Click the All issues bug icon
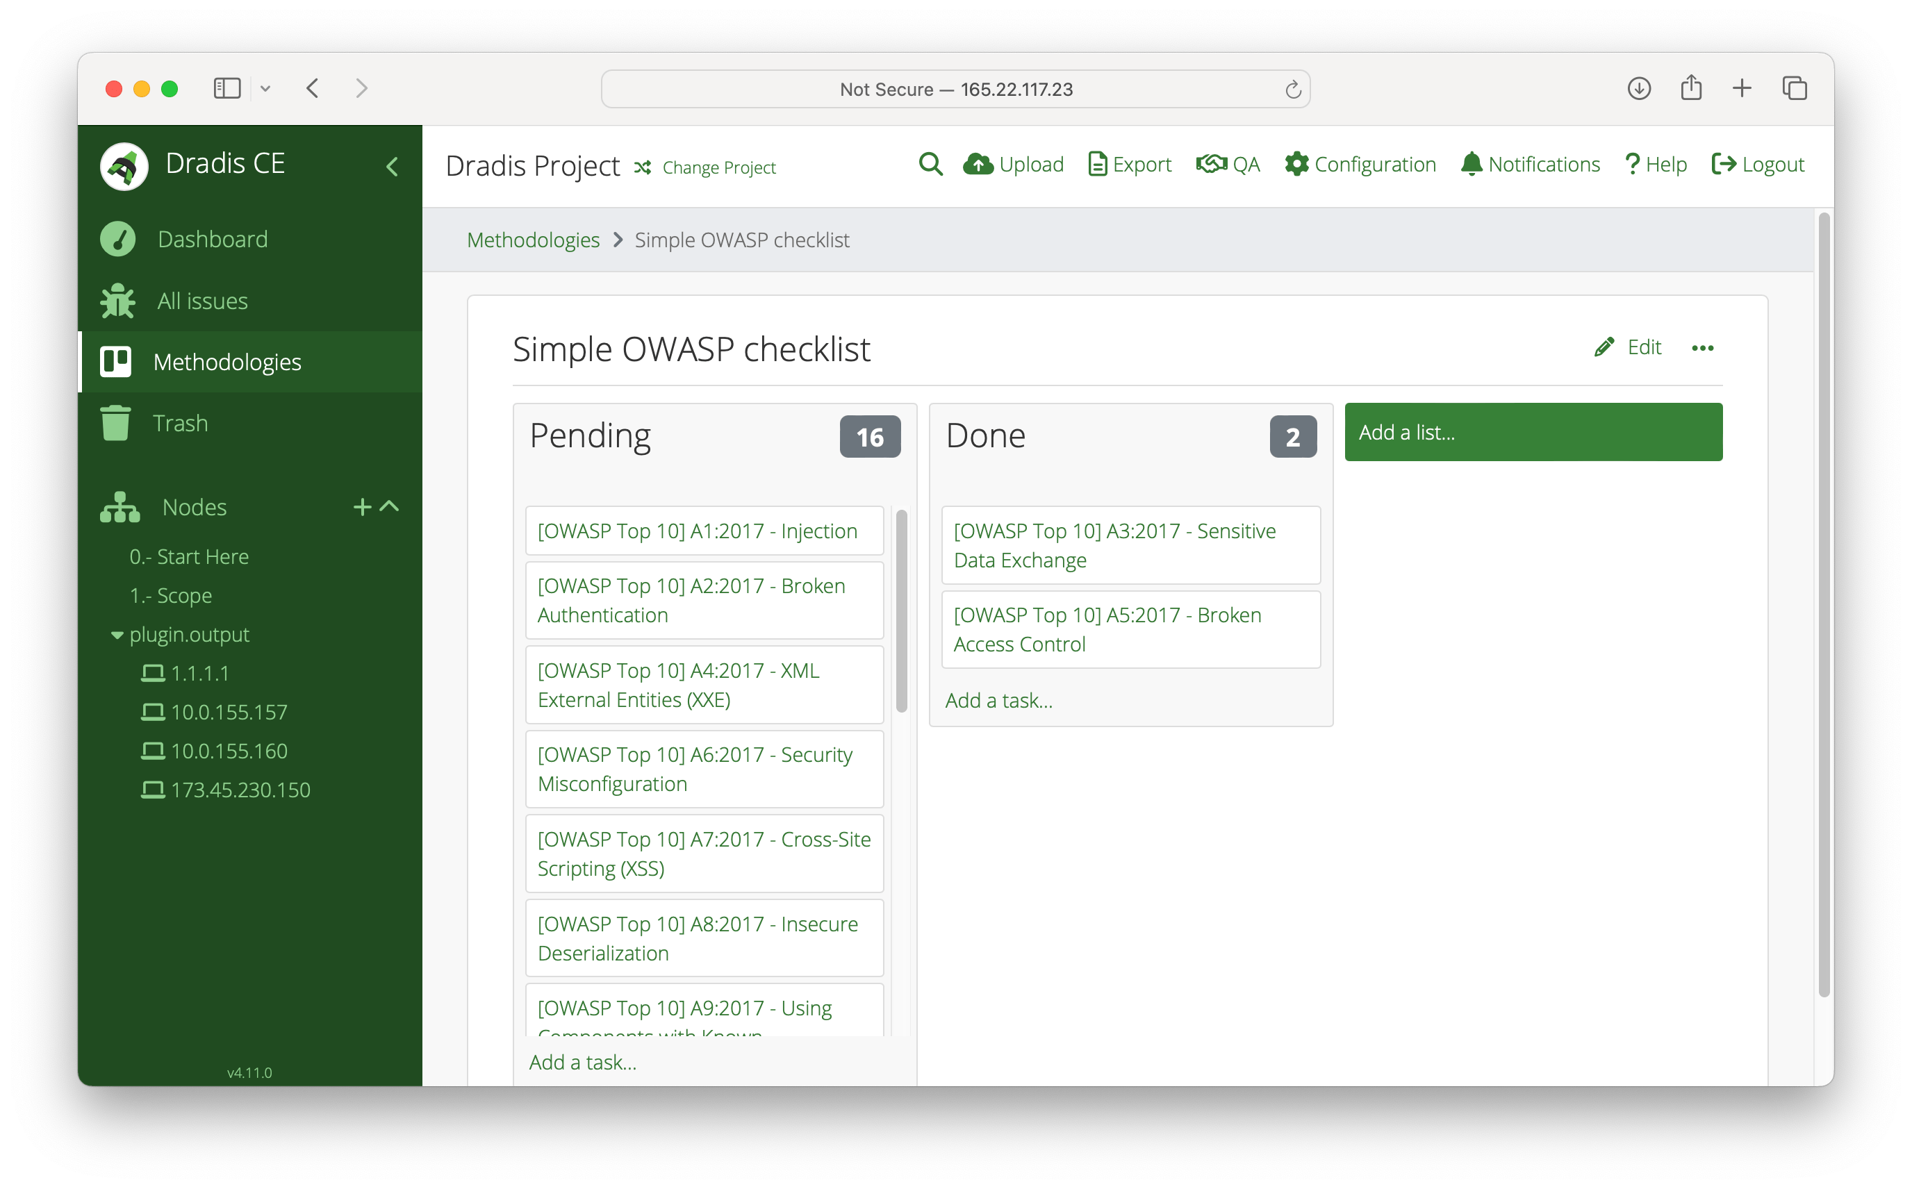 pyautogui.click(x=118, y=301)
